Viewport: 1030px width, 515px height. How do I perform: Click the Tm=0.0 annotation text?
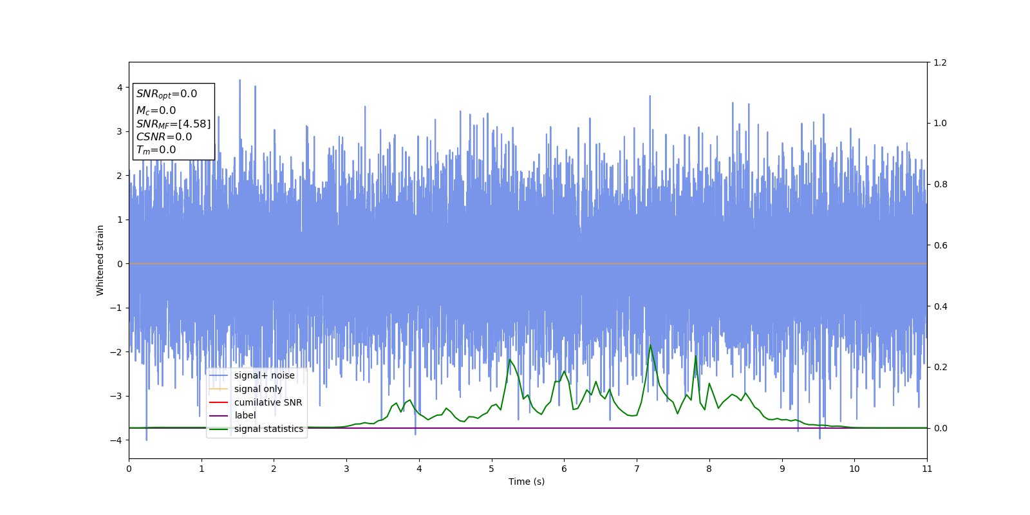point(156,150)
